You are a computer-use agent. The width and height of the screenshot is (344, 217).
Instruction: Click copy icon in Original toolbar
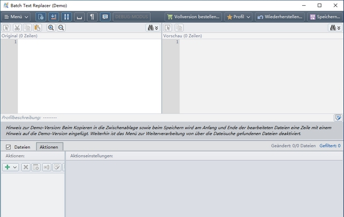27,27
